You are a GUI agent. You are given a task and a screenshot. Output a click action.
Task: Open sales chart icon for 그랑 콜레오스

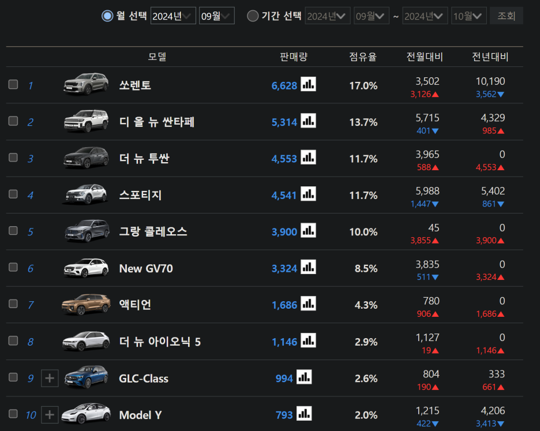pyautogui.click(x=308, y=230)
